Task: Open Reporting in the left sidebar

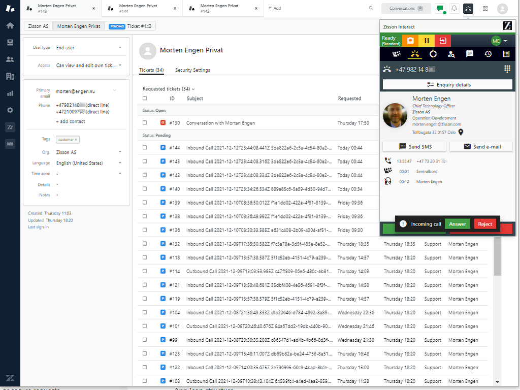Action: click(10, 93)
